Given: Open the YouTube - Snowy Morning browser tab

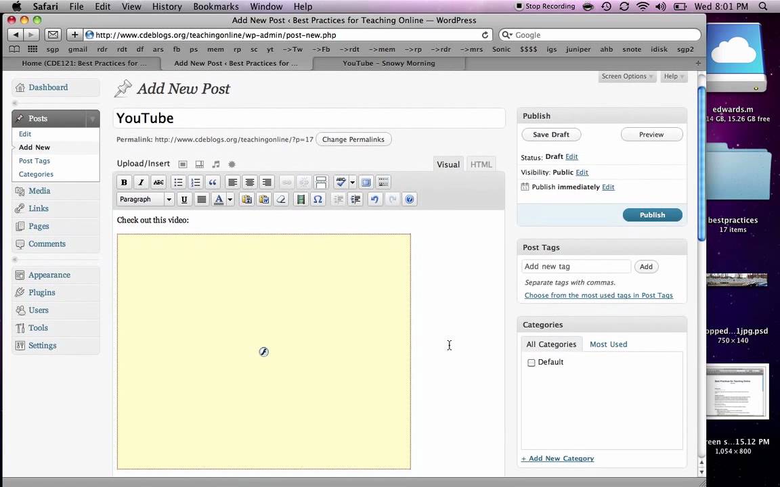Looking at the screenshot, I should tap(389, 63).
